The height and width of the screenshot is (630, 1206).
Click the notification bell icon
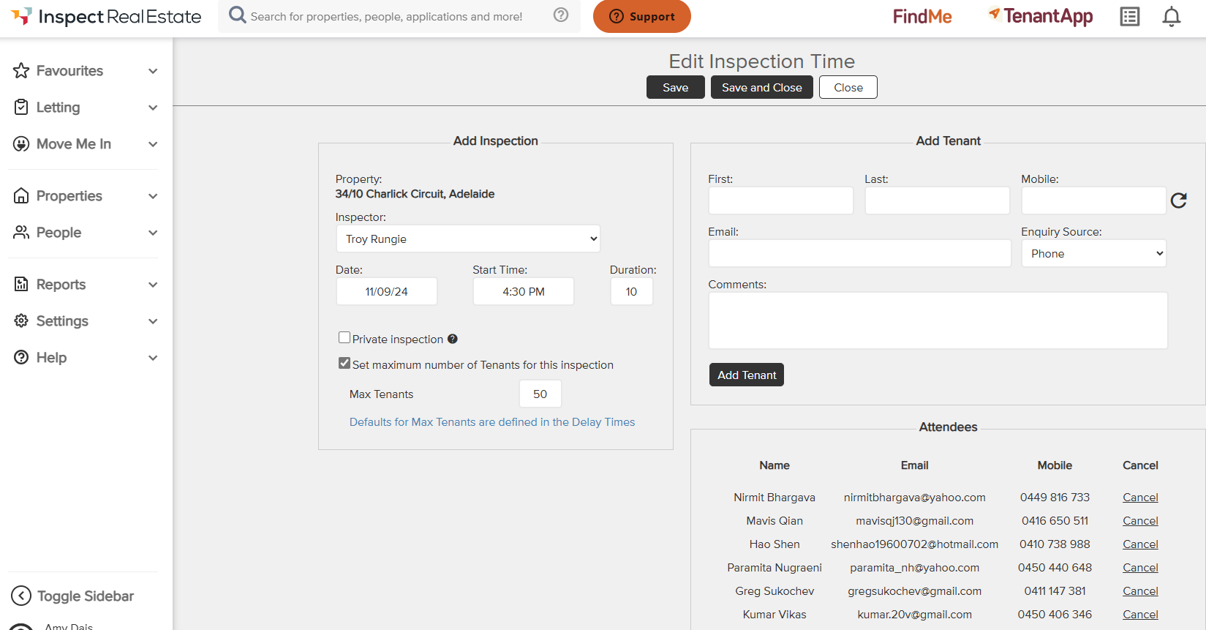click(x=1171, y=17)
